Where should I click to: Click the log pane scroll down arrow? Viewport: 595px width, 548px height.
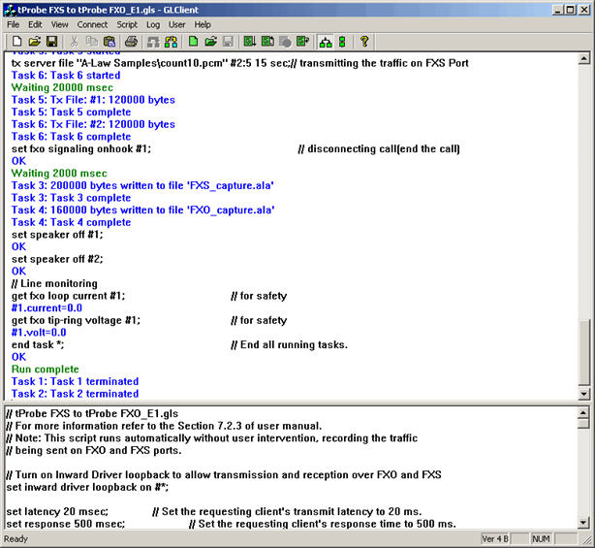[x=583, y=394]
